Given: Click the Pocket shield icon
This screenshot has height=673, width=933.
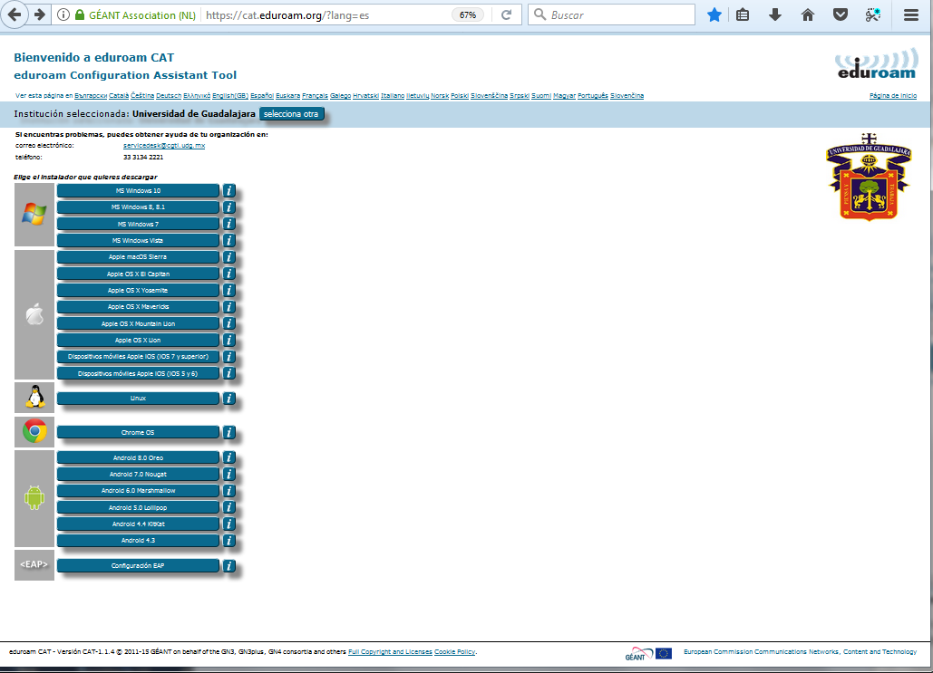Looking at the screenshot, I should coord(841,14).
